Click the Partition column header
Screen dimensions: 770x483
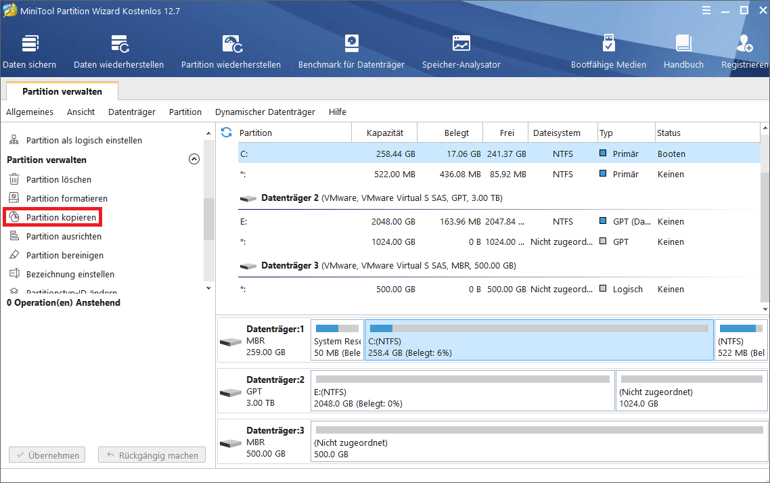click(x=294, y=133)
